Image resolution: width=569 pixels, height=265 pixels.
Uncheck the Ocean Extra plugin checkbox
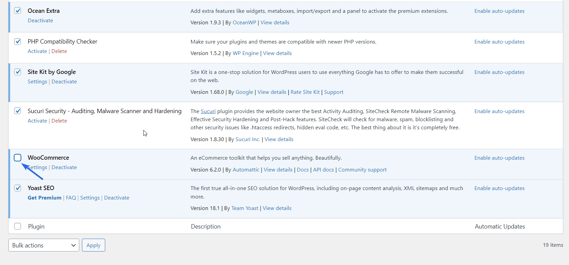click(18, 11)
